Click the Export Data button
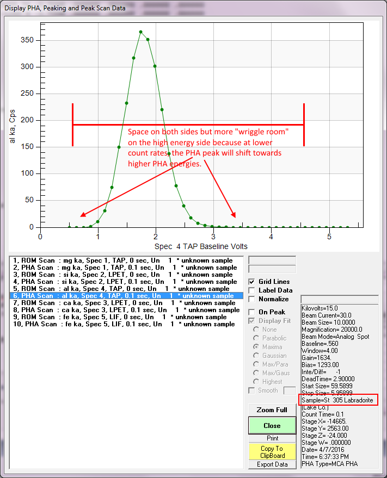Screen dimensions: 387x478 [272, 464]
